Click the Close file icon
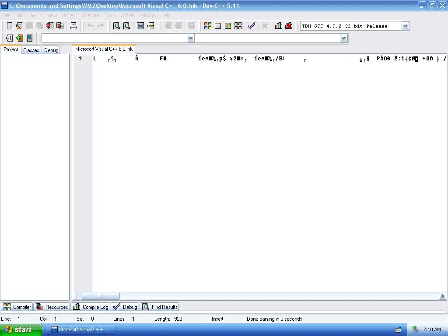The height and width of the screenshot is (336, 448). [x=50, y=26]
